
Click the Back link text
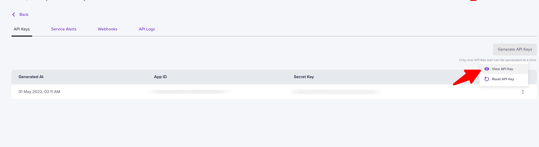tap(24, 15)
